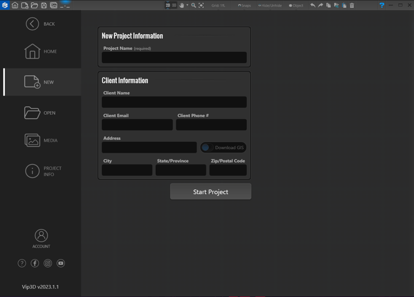The width and height of the screenshot is (414, 297).
Task: Click the State/Province input field
Action: [181, 170]
